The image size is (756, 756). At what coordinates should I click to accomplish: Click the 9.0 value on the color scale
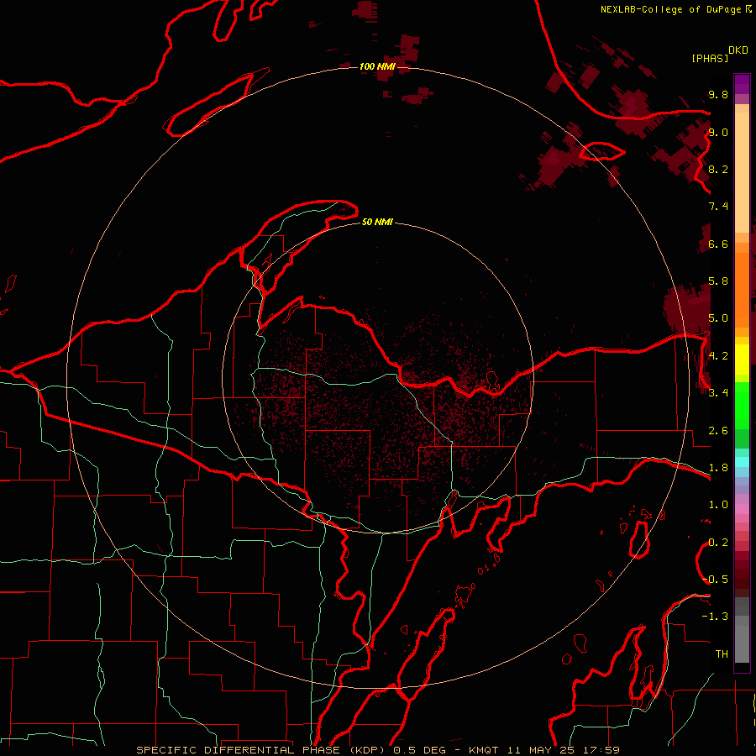718,132
